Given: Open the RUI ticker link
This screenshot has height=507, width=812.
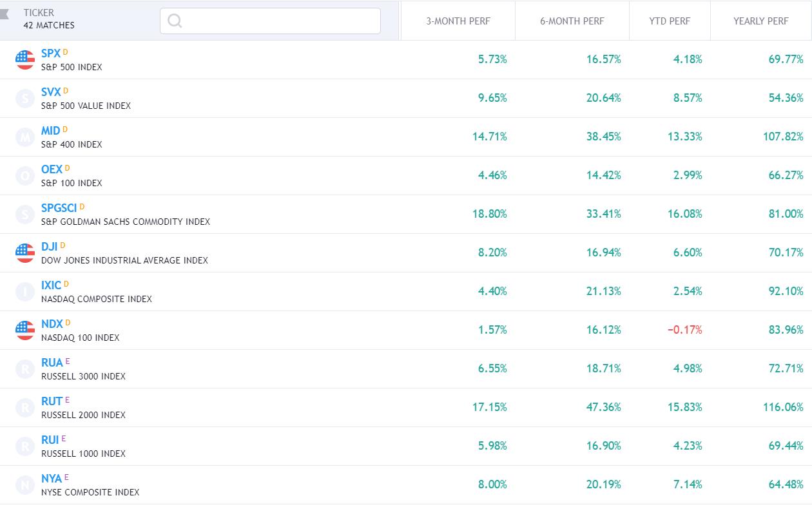Looking at the screenshot, I should coord(50,440).
